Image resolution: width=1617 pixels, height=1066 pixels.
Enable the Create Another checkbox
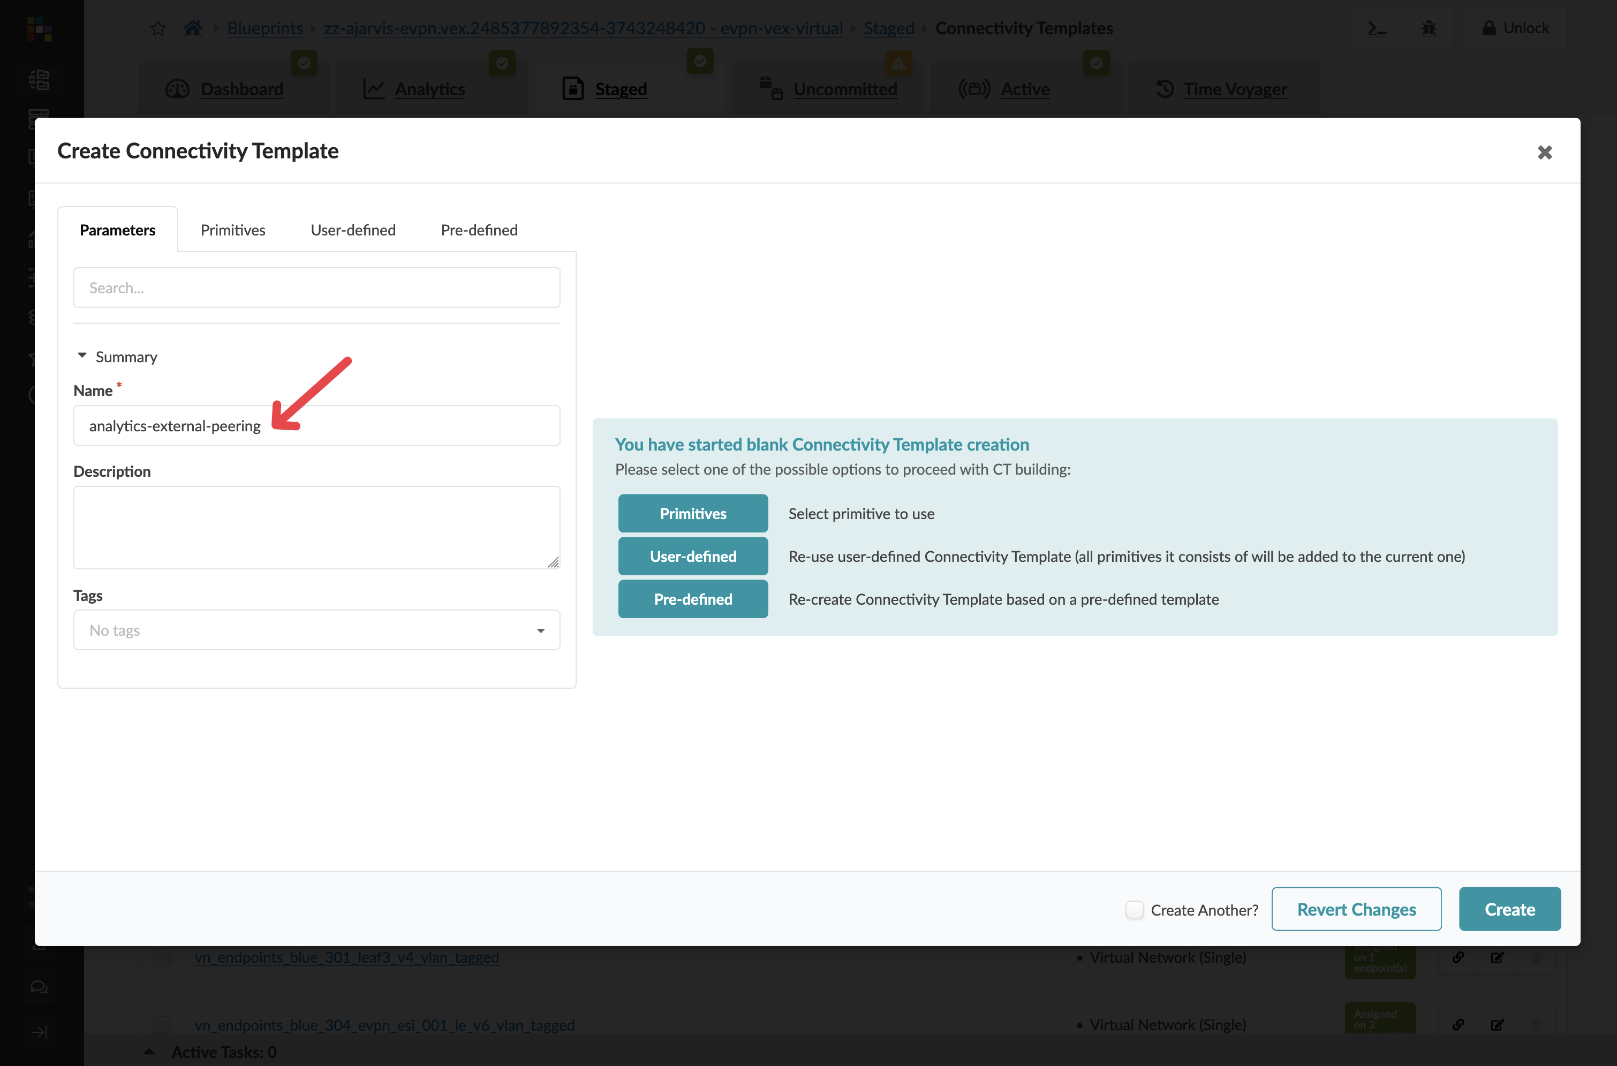(x=1134, y=910)
